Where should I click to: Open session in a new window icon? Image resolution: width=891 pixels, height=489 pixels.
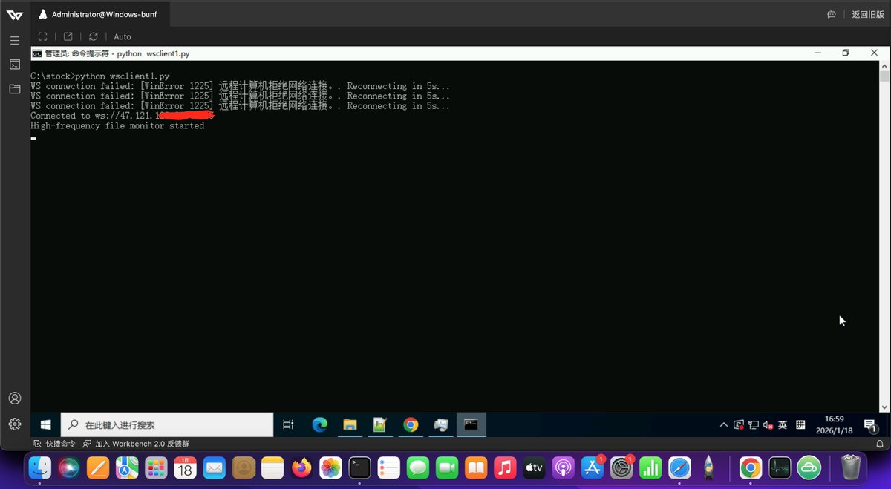[x=68, y=36]
